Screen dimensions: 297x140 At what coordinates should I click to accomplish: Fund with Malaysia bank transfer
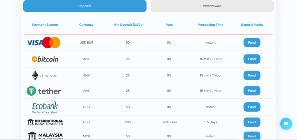coord(252,136)
